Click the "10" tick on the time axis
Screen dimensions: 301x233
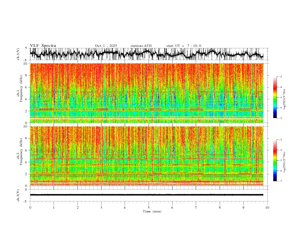click(267, 207)
